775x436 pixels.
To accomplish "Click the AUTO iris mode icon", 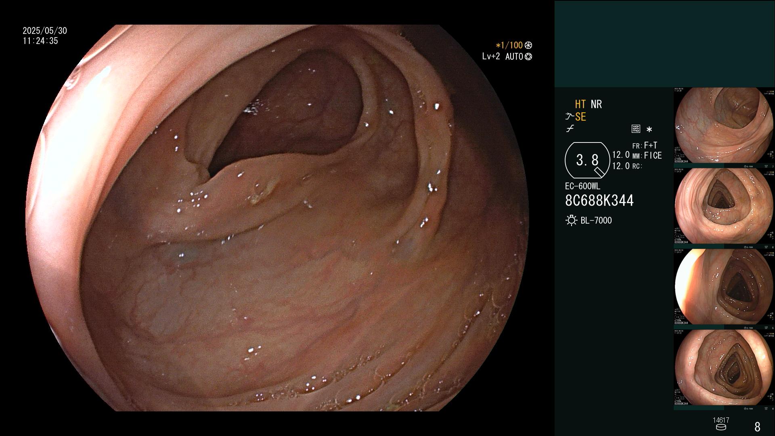I will point(528,57).
